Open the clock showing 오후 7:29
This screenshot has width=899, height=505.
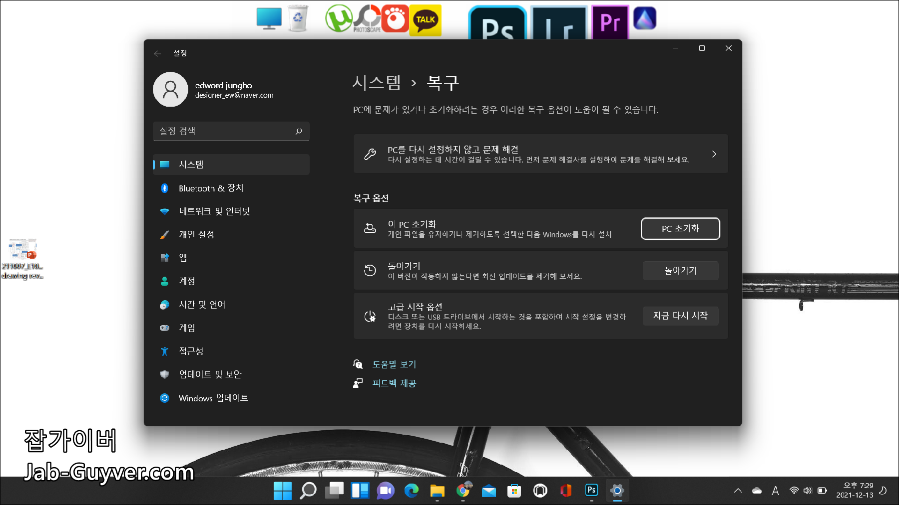pyautogui.click(x=855, y=491)
